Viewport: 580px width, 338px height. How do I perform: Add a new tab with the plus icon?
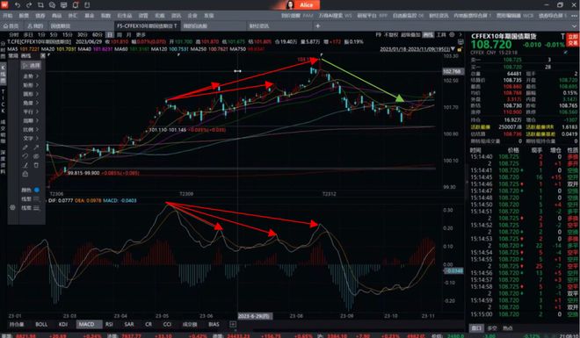[318, 25]
